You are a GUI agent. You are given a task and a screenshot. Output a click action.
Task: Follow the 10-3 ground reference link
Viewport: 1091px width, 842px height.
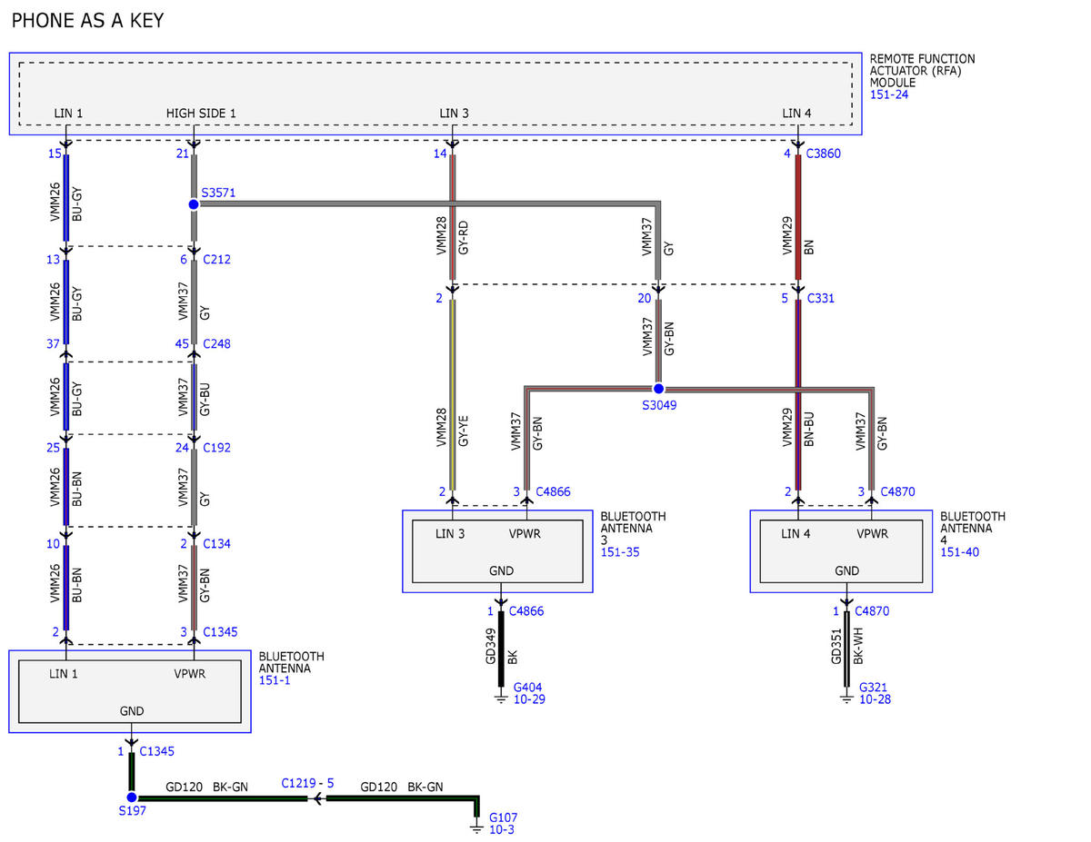coord(502,829)
